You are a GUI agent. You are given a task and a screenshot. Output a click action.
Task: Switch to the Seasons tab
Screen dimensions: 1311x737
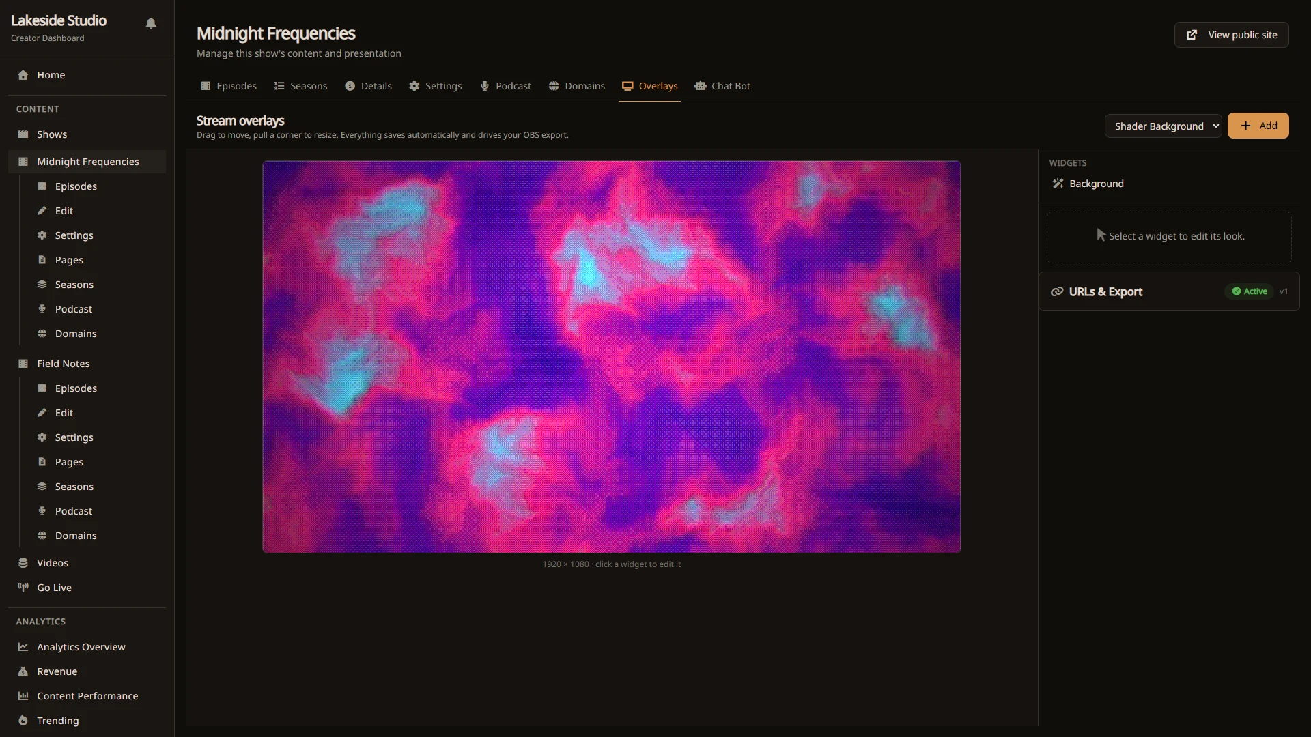coord(300,86)
